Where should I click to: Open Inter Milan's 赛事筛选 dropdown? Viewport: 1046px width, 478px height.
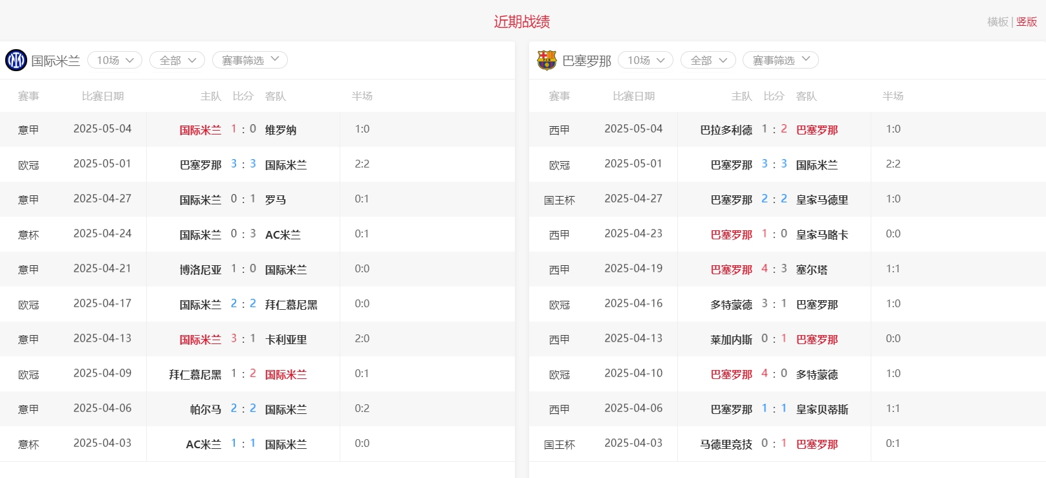coord(250,60)
